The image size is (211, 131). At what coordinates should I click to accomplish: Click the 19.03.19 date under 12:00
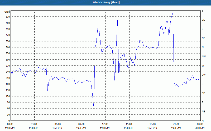click(105, 128)
